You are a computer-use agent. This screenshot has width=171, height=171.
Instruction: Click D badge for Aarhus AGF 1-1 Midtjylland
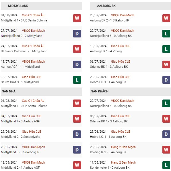point(77,64)
